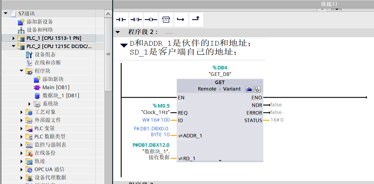Viewport: 374px width, 184px height.
Task: Expand the PLC_1 [CPU 1513-1 PN] node
Action: click(14, 38)
